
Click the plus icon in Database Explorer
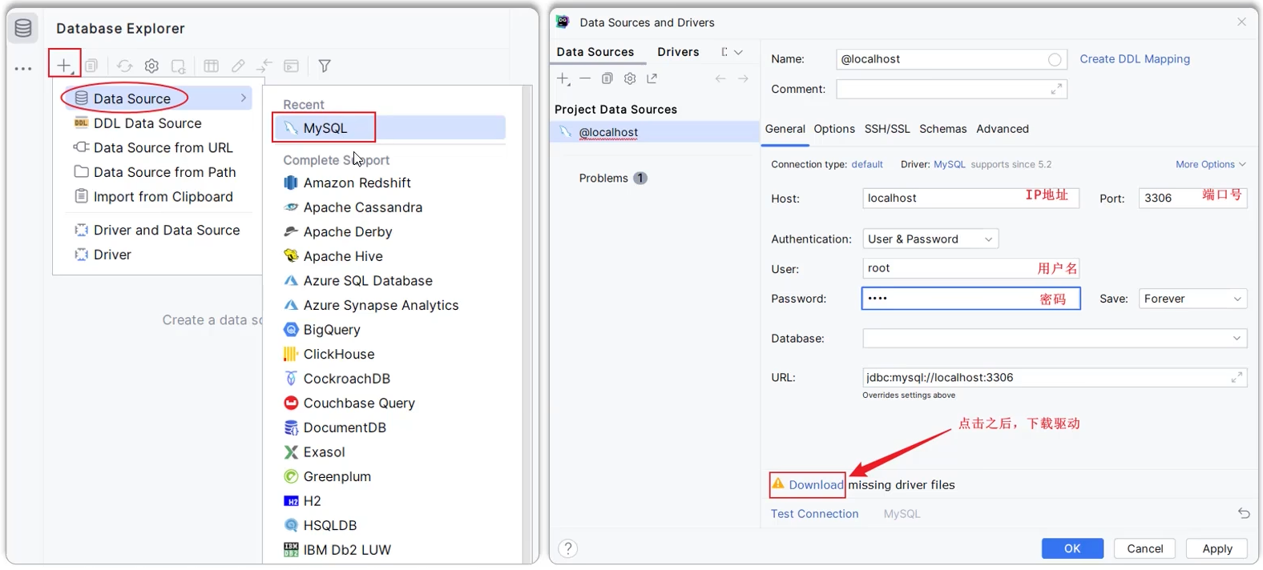pos(64,65)
